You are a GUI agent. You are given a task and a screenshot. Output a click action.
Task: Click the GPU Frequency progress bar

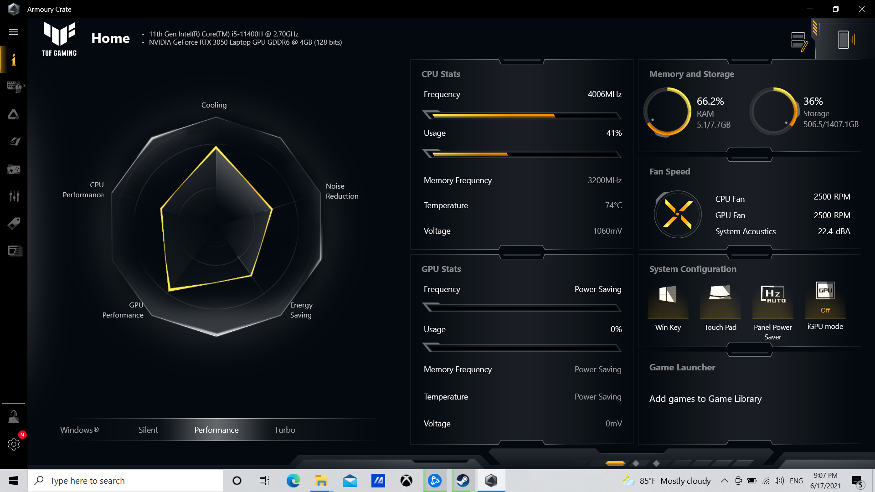pyautogui.click(x=522, y=307)
